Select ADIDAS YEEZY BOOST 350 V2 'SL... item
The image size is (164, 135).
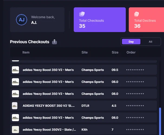pyautogui.click(x=49, y=106)
